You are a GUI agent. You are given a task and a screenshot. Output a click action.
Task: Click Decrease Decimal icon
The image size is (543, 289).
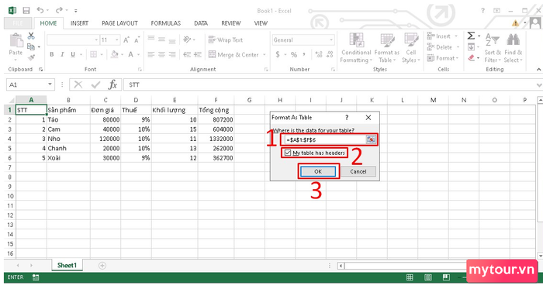(x=330, y=54)
